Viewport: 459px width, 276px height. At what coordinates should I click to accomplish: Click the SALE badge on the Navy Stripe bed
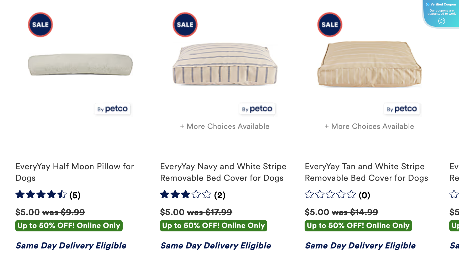point(185,24)
